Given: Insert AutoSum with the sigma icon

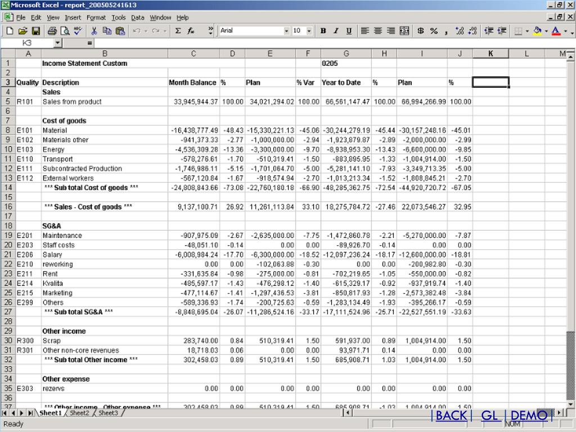Looking at the screenshot, I should tap(178, 31).
